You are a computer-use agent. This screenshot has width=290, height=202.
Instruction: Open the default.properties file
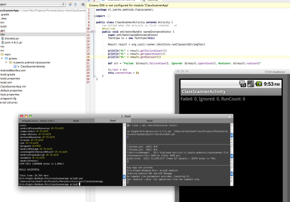click(11, 91)
